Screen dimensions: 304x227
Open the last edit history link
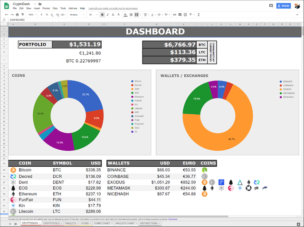113,9
